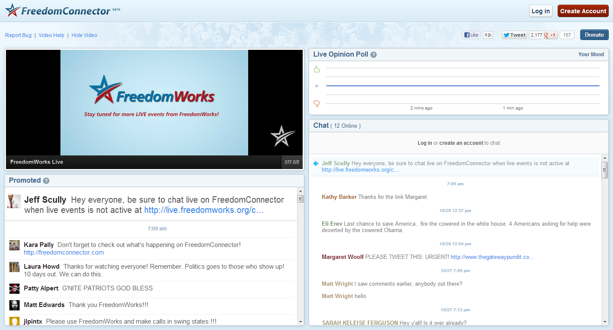Image resolution: width=613 pixels, height=330 pixels.
Task: Click Eli Erev's name in chat
Action: [x=332, y=224]
